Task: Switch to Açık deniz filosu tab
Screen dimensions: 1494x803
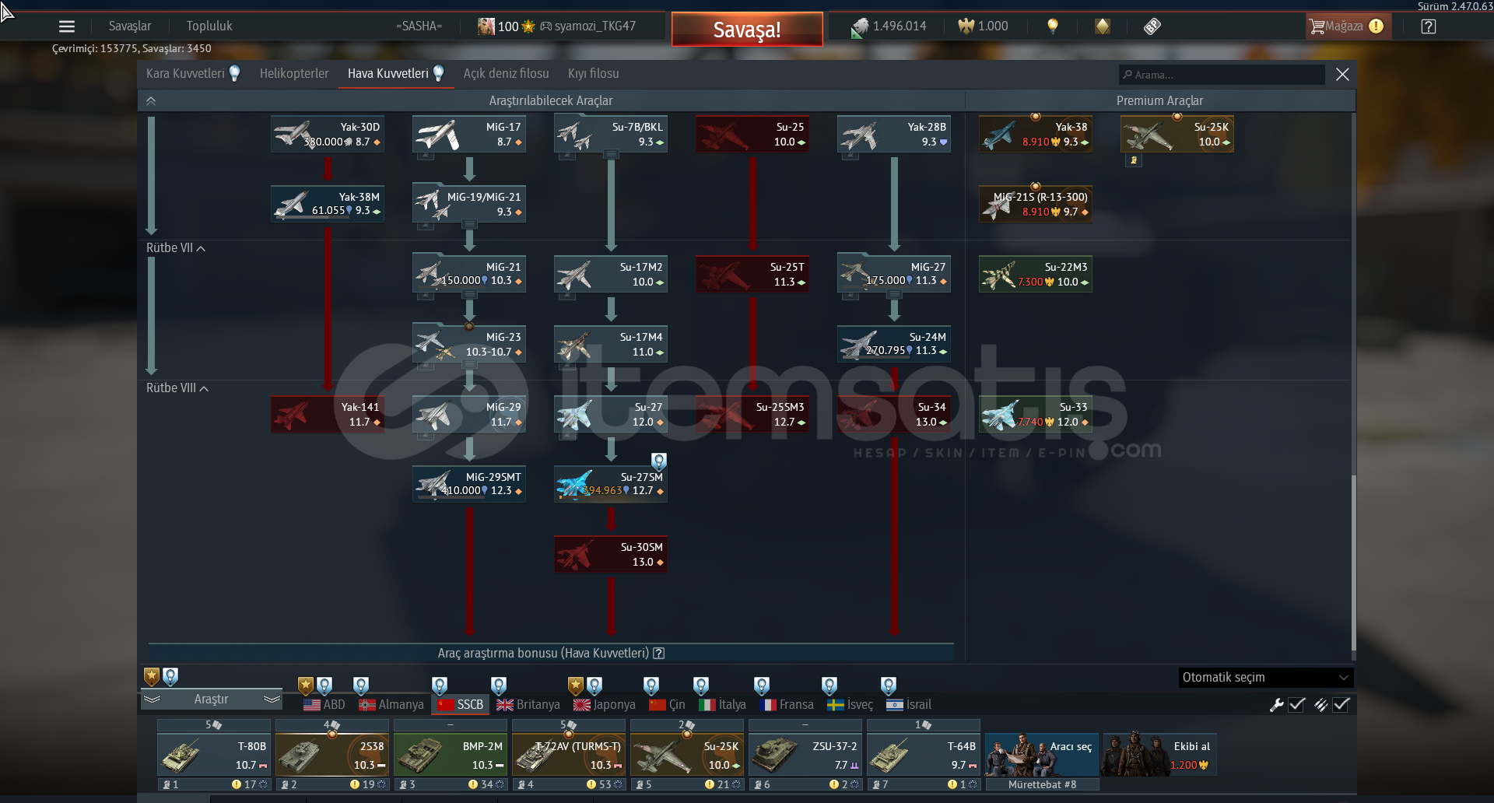Action: pos(506,74)
